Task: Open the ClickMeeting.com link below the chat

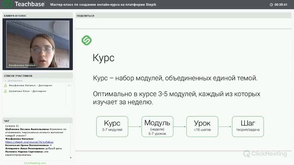Action: [x=35, y=163]
